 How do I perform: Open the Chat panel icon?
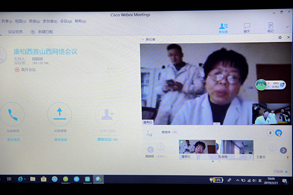[x=247, y=26]
